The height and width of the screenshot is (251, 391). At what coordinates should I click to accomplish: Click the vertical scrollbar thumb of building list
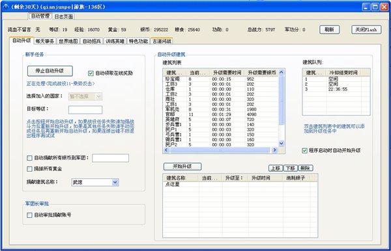pyautogui.click(x=282, y=100)
